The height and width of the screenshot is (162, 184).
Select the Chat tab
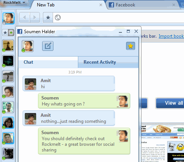pos(48,62)
